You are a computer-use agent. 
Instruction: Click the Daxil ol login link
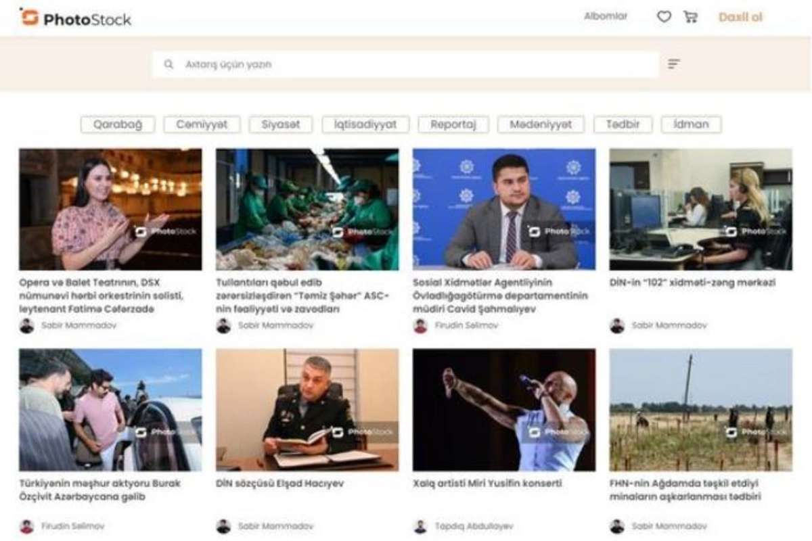[x=740, y=18]
